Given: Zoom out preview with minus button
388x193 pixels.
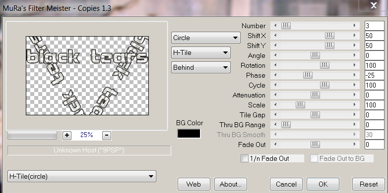Looking at the screenshot, I should [107, 135].
